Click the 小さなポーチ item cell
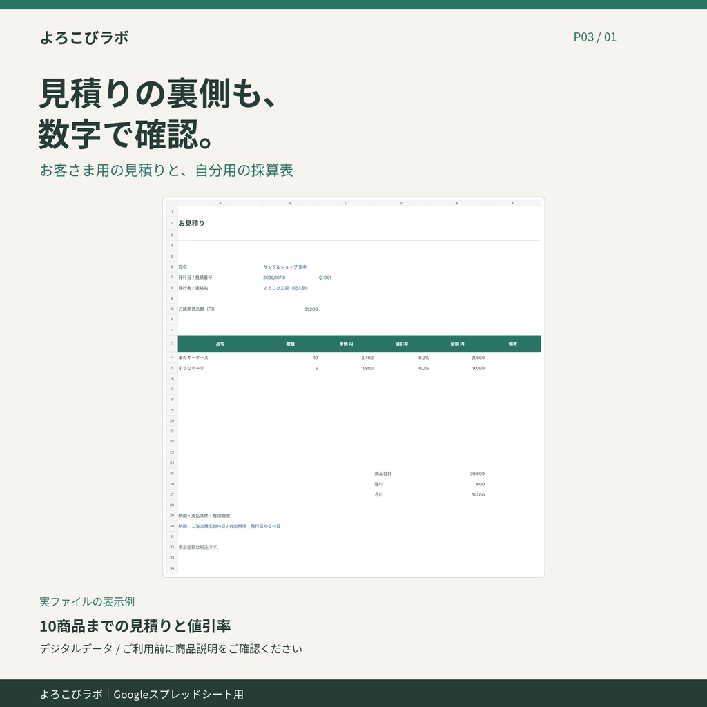Screen dimensions: 707x707 click(x=191, y=368)
